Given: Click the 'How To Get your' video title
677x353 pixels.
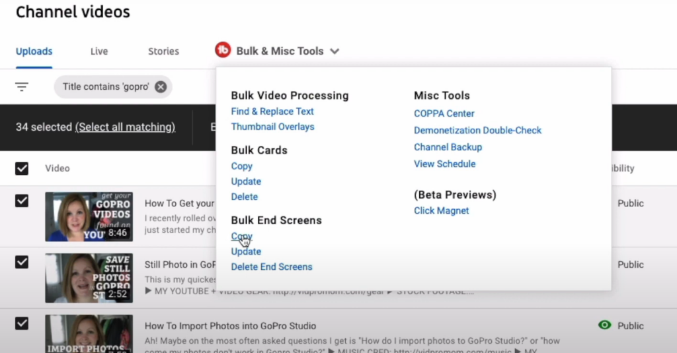Looking at the screenshot, I should [179, 203].
